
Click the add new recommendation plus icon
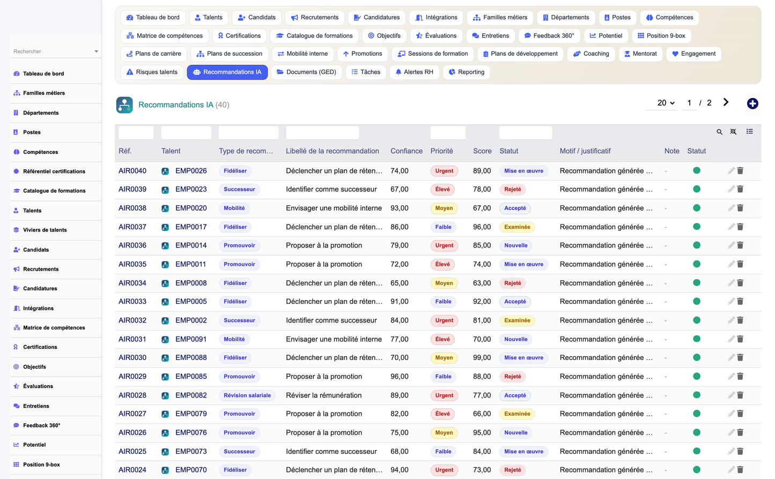752,104
